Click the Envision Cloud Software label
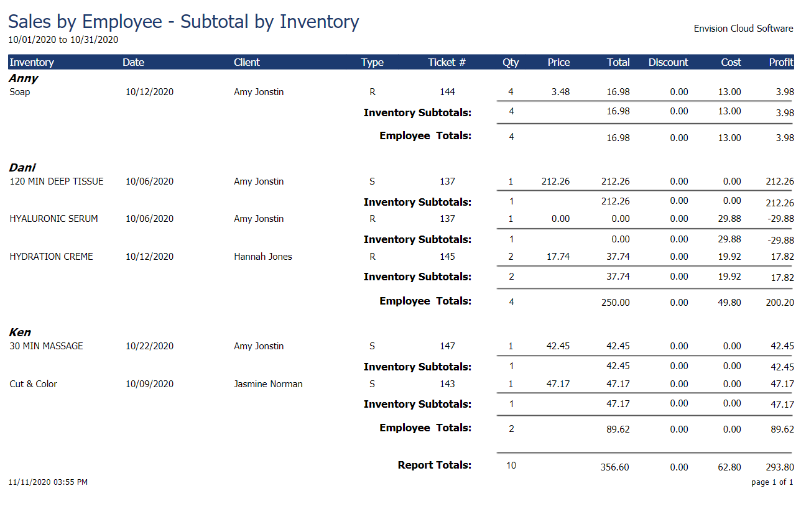This screenshot has width=801, height=509. (x=743, y=29)
